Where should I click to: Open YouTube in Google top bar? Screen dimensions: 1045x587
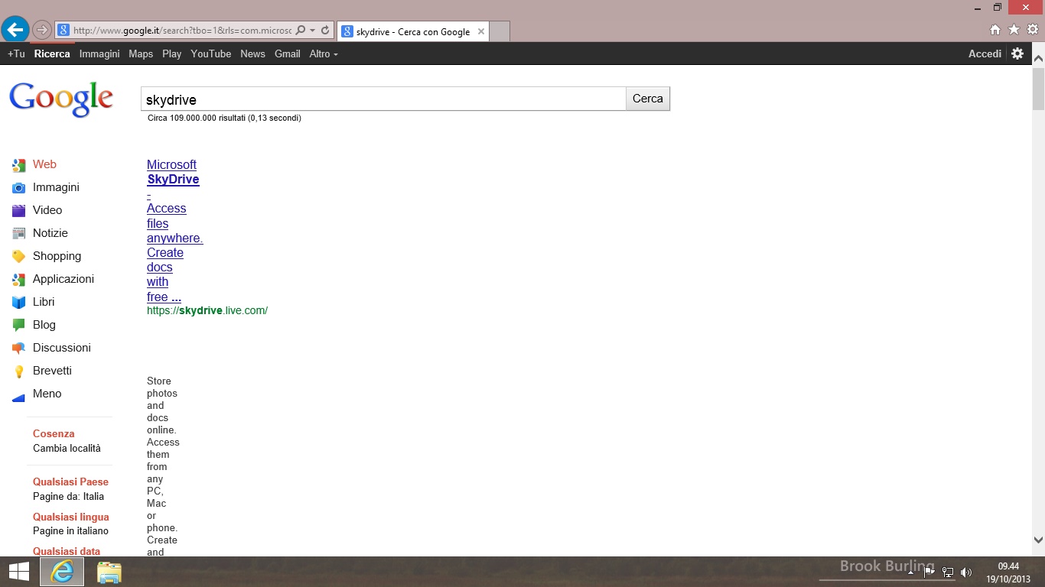pos(211,54)
